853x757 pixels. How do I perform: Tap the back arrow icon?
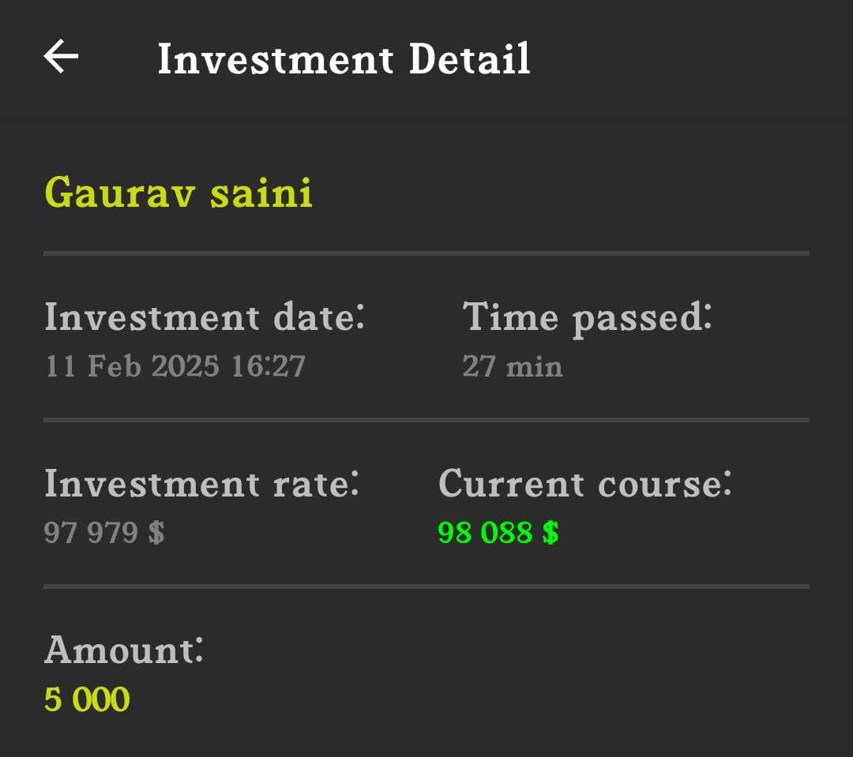tap(61, 57)
